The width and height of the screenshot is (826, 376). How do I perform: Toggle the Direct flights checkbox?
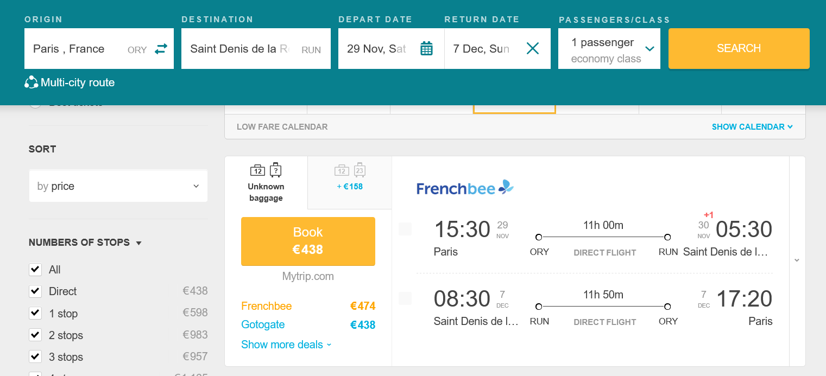point(35,291)
